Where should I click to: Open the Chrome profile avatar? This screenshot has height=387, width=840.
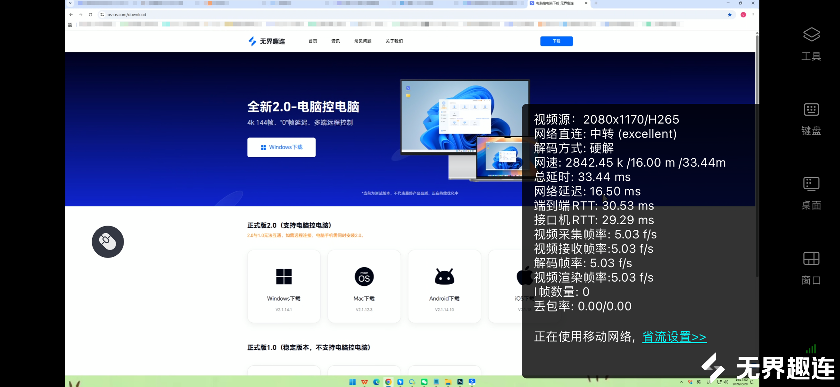(743, 15)
